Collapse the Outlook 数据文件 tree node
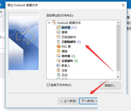 (49, 23)
